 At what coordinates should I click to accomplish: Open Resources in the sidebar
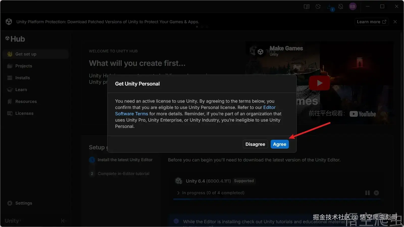pos(35,101)
